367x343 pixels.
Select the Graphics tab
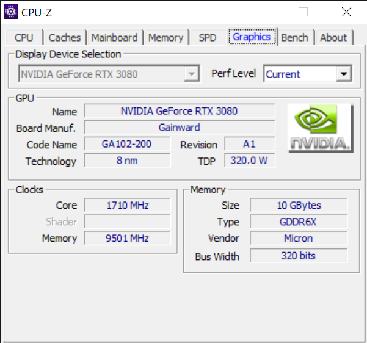tap(252, 37)
